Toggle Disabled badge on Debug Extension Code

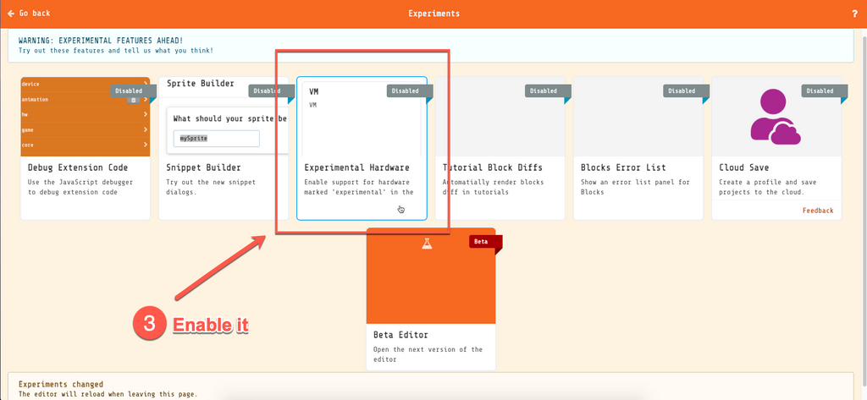click(130, 90)
